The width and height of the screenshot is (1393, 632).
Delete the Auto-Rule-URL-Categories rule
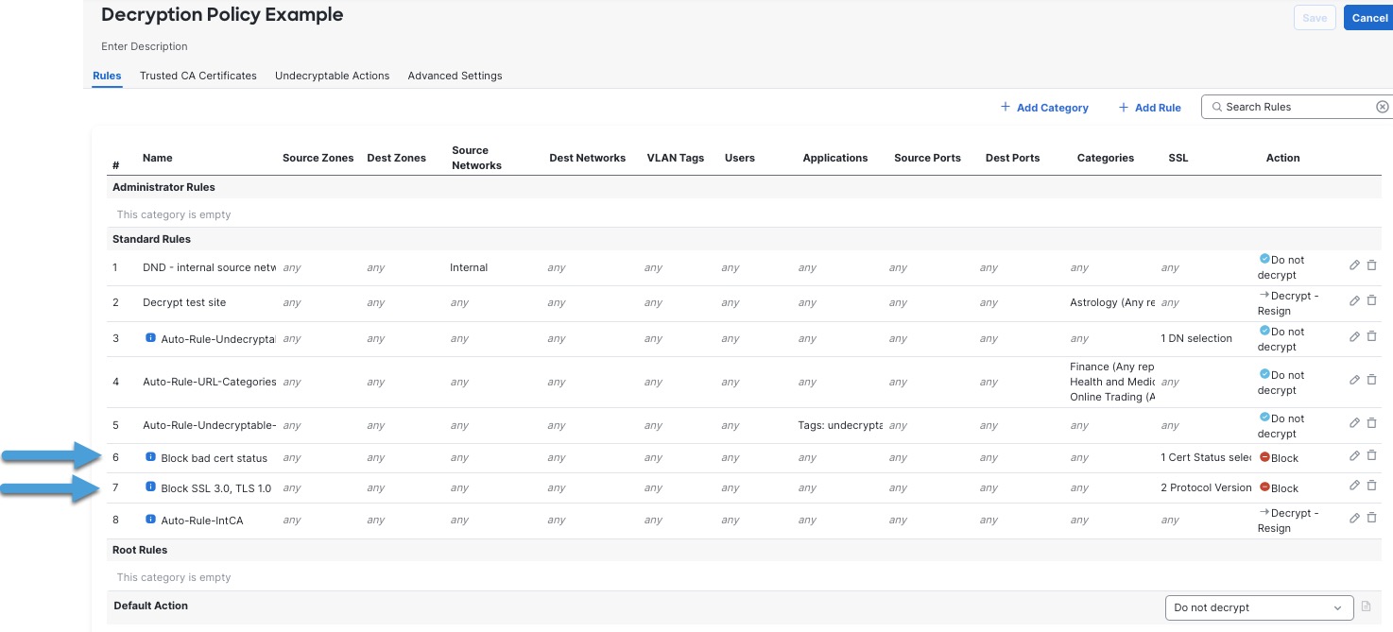[1372, 380]
